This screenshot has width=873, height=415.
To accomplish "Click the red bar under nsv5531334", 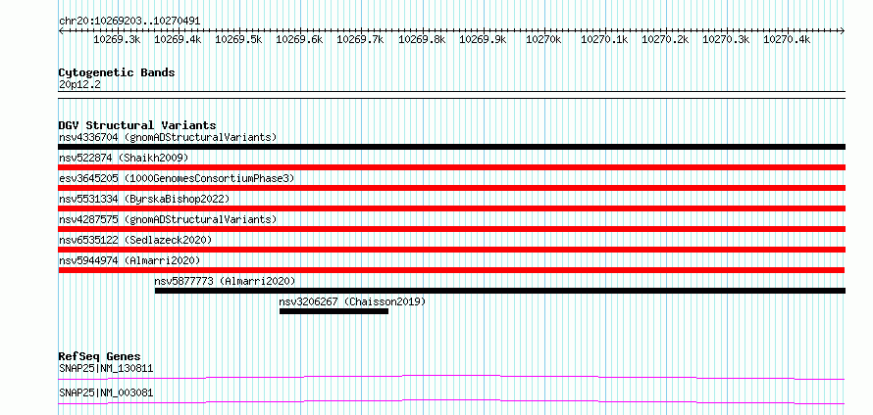I will point(451,208).
